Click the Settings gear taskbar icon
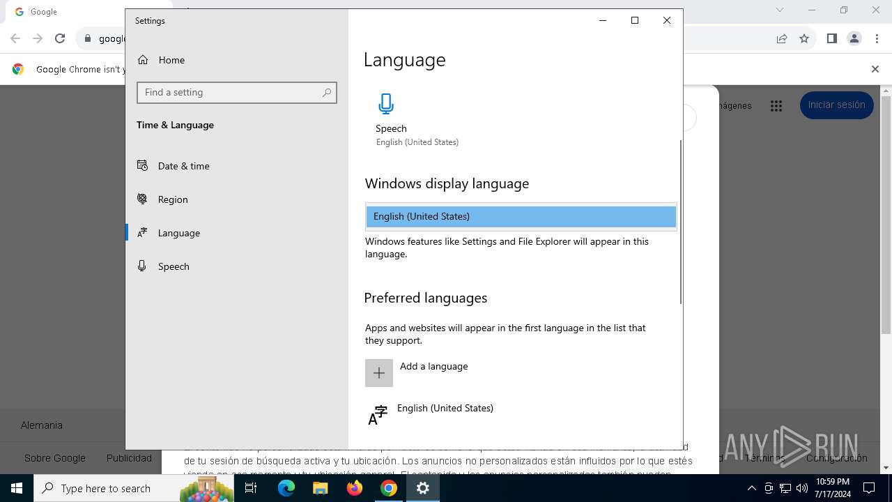Image resolution: width=892 pixels, height=502 pixels. 423,488
